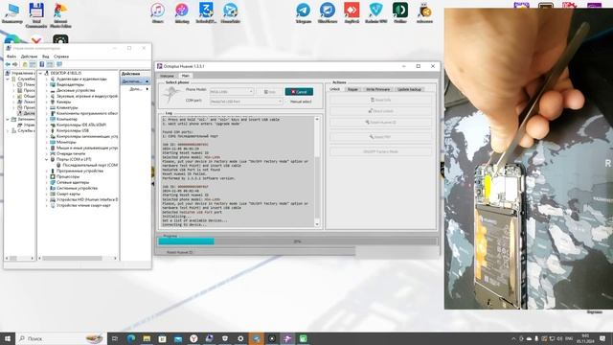Open the Справка menu

[61, 57]
